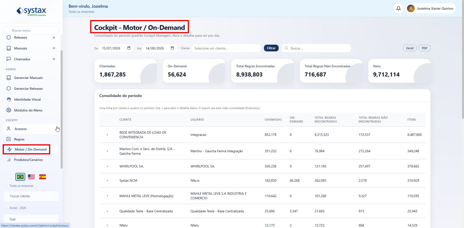
Task: Focus the Até date field
Action: (160, 48)
